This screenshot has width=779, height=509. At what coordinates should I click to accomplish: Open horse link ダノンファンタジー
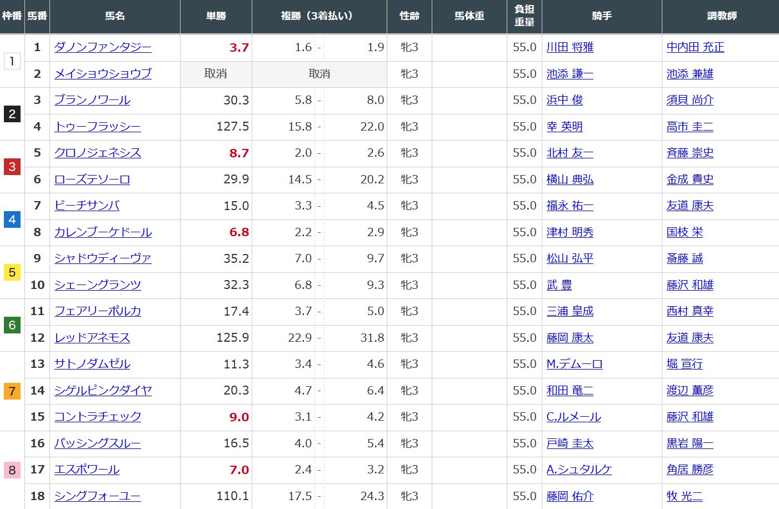click(103, 47)
